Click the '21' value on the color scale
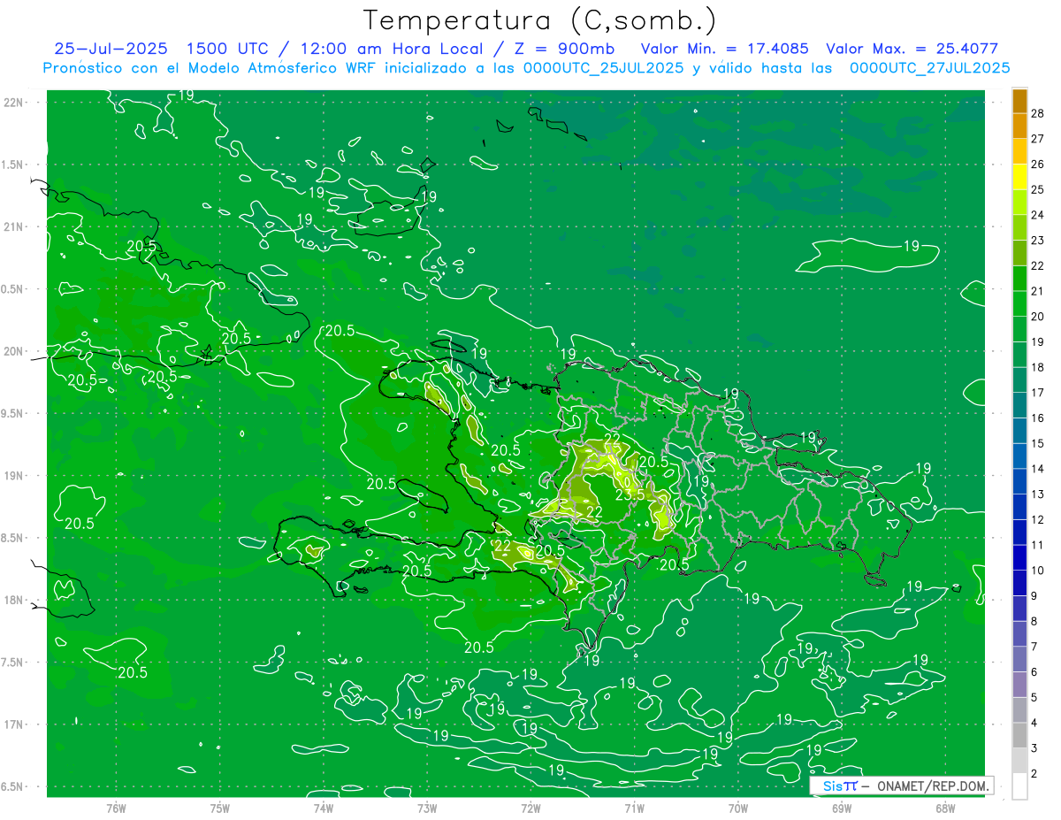The image size is (1061, 820). click(x=1038, y=291)
